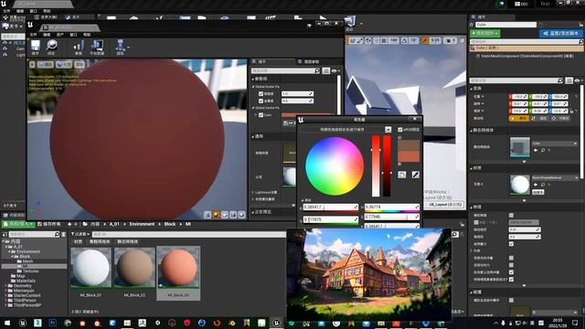Select the 静态网格体 filter tab in the content browser
Image resolution: width=585 pixels, height=329 pixels.
pyautogui.click(x=127, y=241)
